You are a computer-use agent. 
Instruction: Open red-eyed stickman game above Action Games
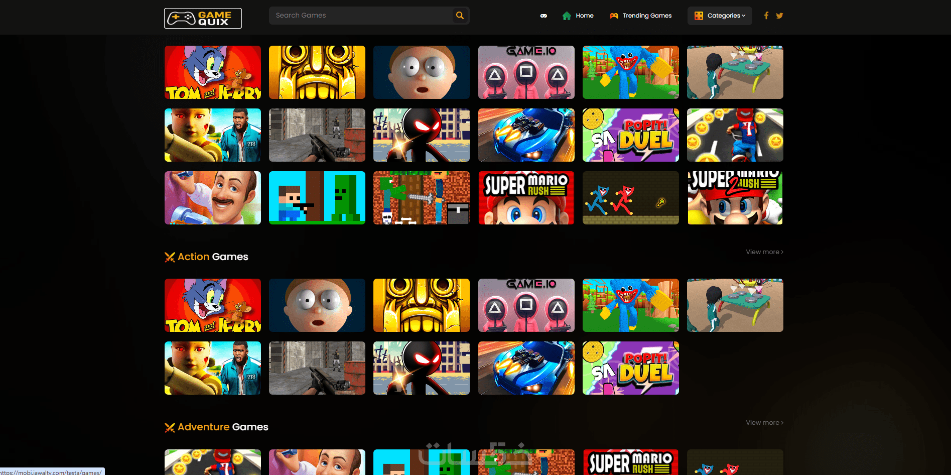pos(422,135)
